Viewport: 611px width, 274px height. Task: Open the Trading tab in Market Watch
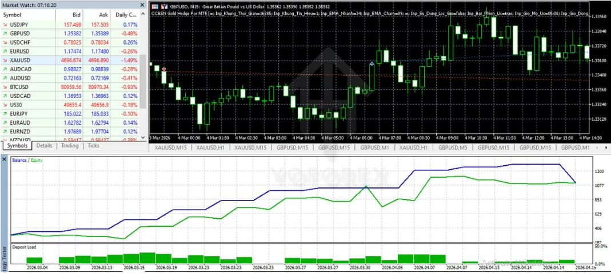click(x=70, y=146)
